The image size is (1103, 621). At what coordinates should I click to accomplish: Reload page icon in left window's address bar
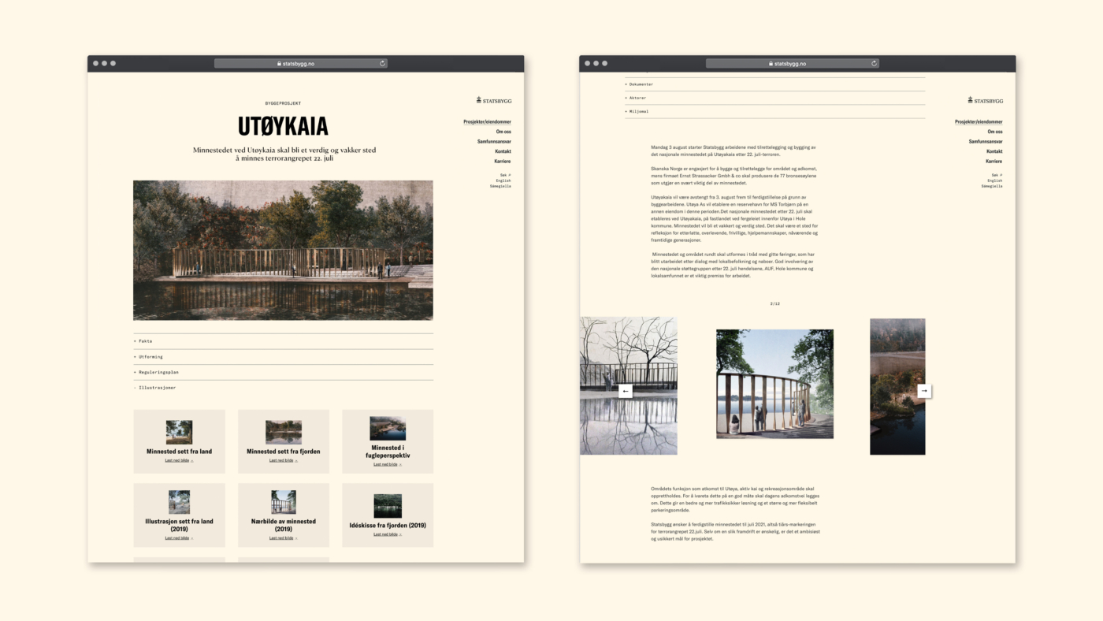(382, 64)
